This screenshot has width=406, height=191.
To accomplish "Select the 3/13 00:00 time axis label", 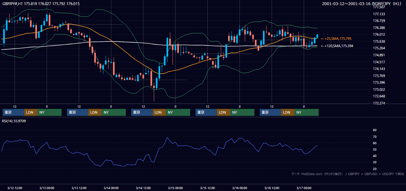I will (47, 188).
